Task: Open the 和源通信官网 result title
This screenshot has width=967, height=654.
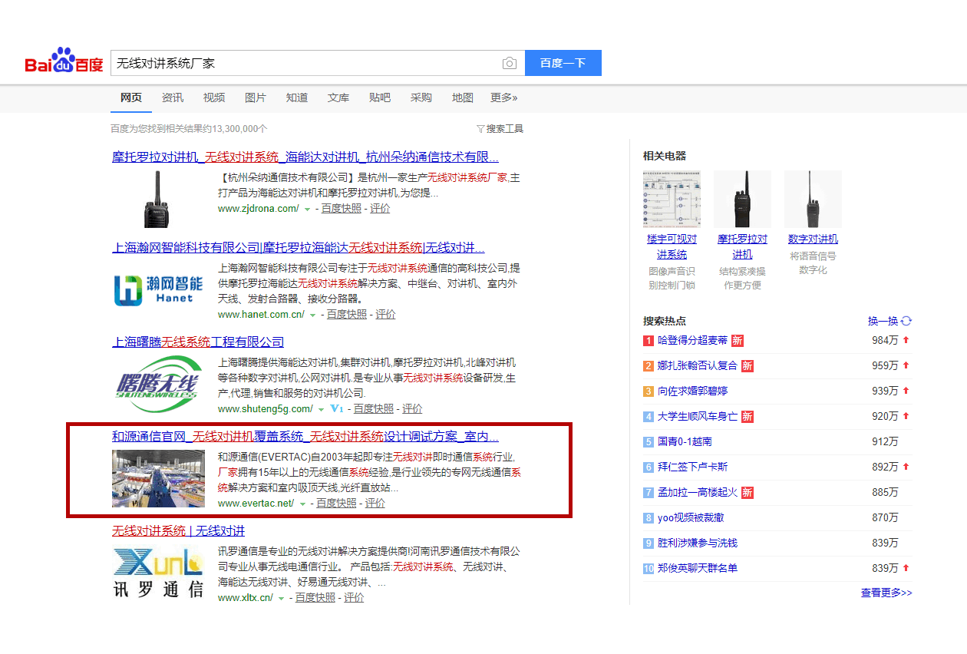Action: click(x=305, y=437)
